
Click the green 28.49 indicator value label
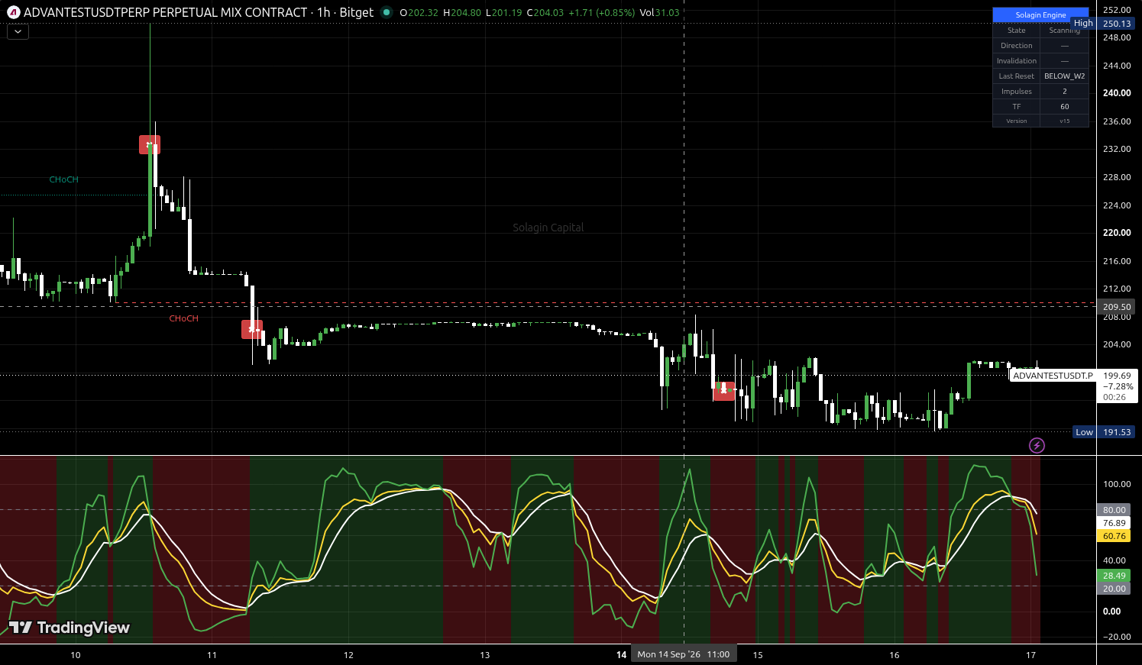coord(1115,576)
